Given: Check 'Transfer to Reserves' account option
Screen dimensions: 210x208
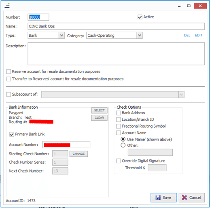Looking at the screenshot, I should pyautogui.click(x=8, y=79).
